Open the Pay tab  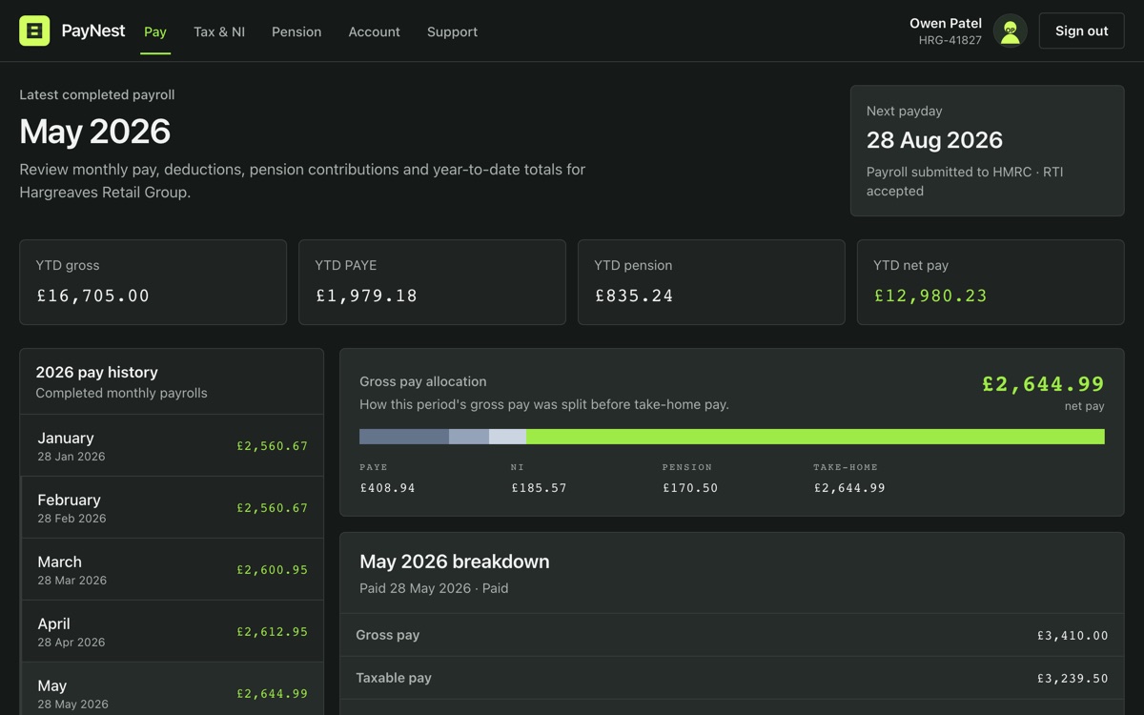coord(155,31)
